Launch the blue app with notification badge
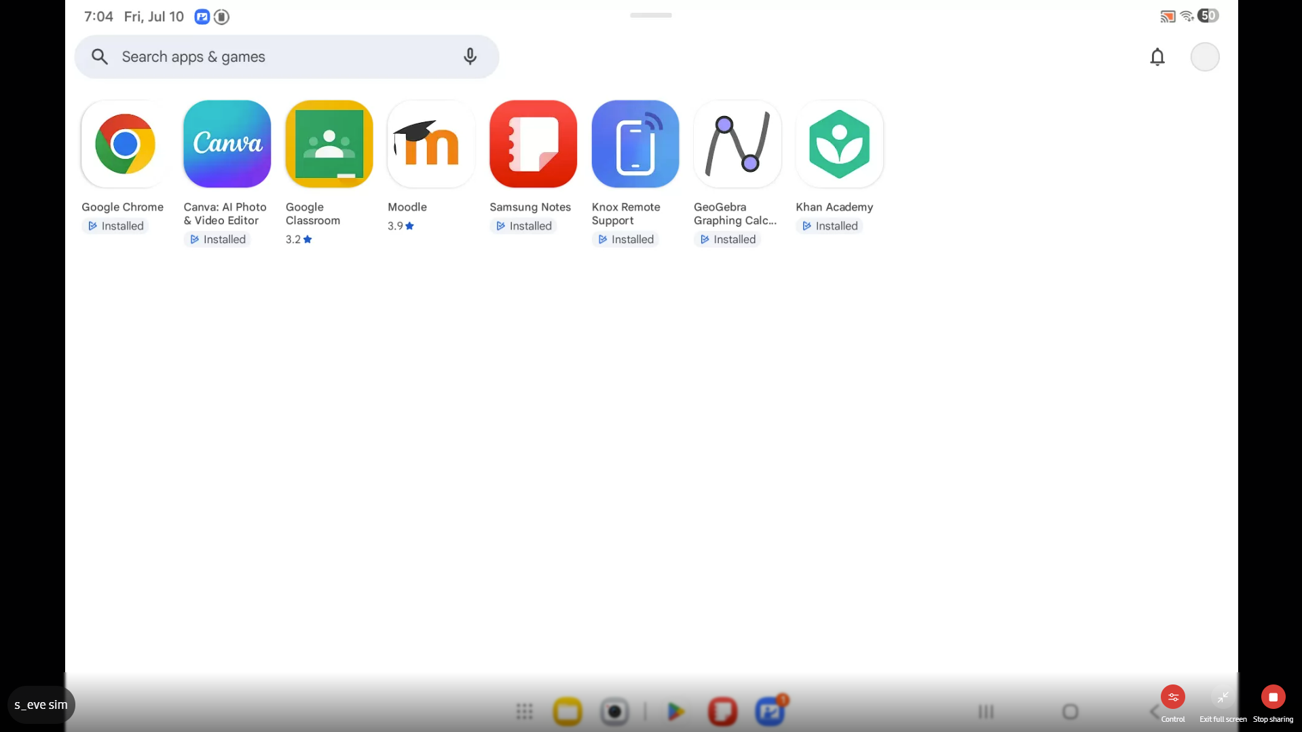The height and width of the screenshot is (732, 1302). point(770,711)
